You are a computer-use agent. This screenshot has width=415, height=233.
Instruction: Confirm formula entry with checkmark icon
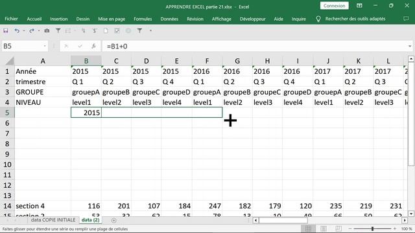click(x=80, y=46)
